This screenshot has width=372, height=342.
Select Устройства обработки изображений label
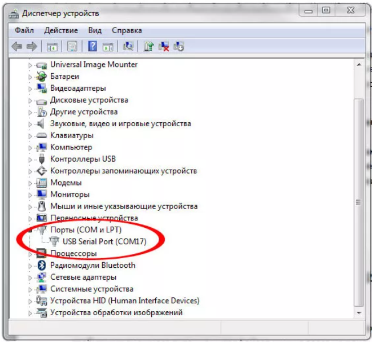coord(116,312)
